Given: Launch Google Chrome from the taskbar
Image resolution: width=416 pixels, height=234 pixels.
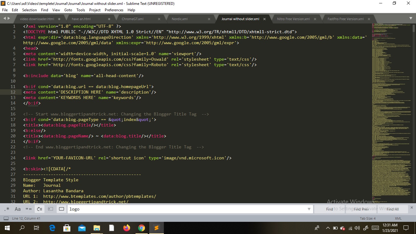Looking at the screenshot, I should click(x=141, y=228).
